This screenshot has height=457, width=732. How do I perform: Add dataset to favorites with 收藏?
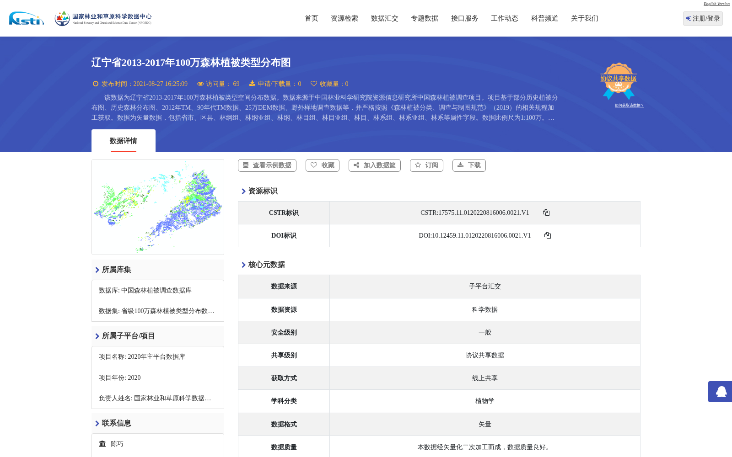pyautogui.click(x=323, y=165)
